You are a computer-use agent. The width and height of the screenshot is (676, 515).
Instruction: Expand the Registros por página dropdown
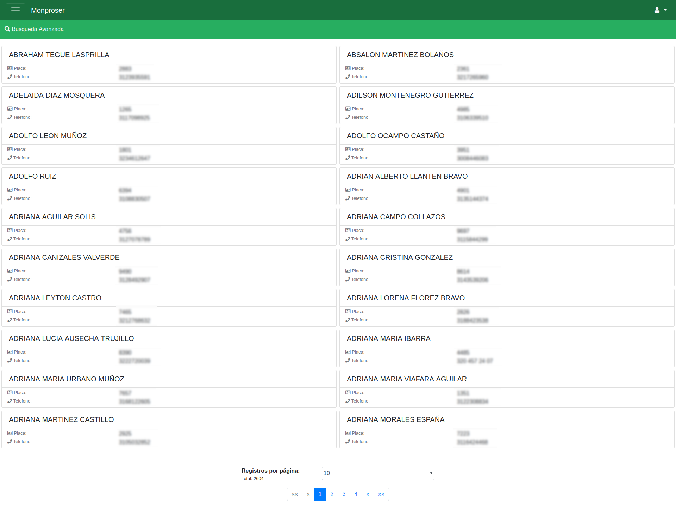(378, 473)
